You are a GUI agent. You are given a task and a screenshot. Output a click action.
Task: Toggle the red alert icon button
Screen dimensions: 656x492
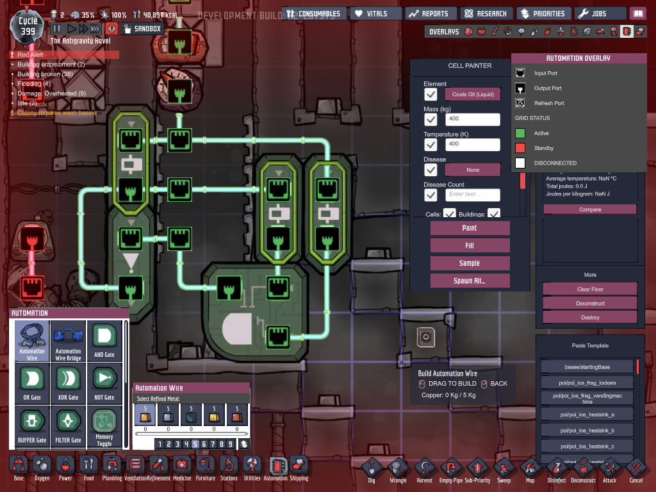point(112,29)
